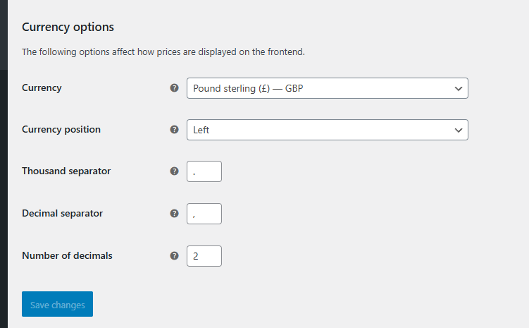529x328 pixels.
Task: Click the chevron arrow on the Currency select
Action: pyautogui.click(x=458, y=88)
